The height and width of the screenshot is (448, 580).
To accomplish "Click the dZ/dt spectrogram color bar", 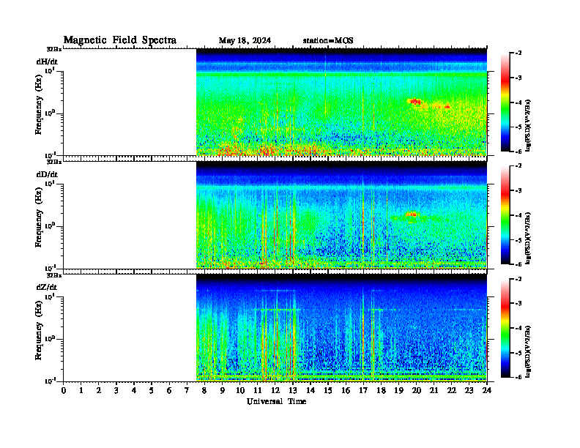I will point(505,328).
